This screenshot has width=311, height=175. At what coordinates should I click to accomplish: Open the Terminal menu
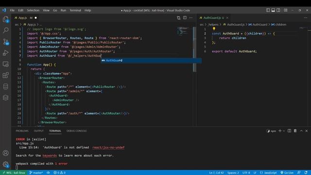[75, 10]
